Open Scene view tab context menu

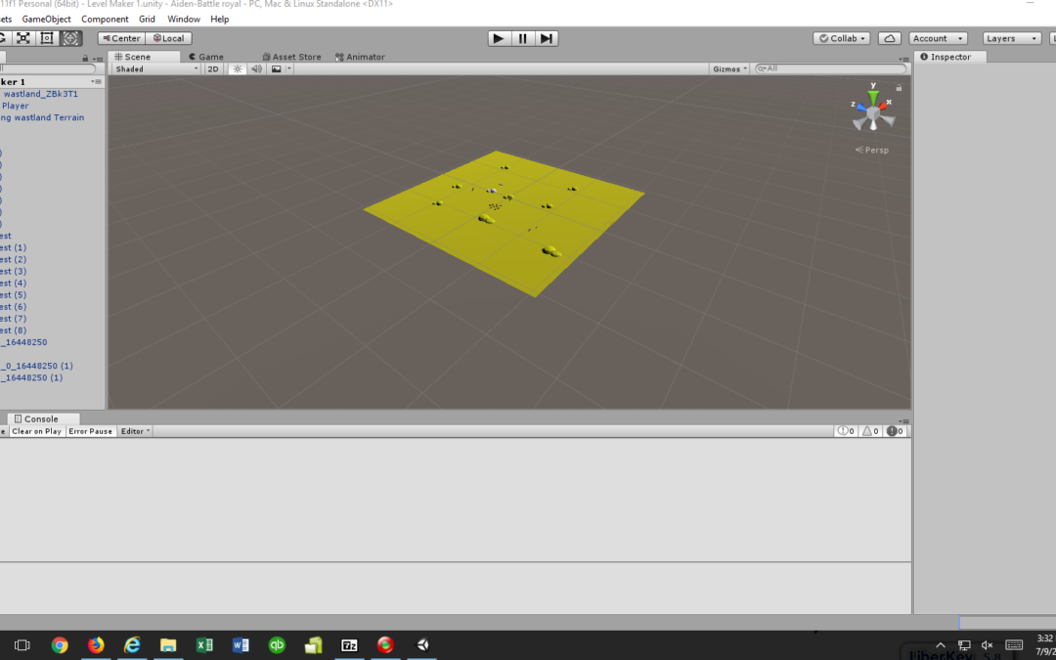904,60
